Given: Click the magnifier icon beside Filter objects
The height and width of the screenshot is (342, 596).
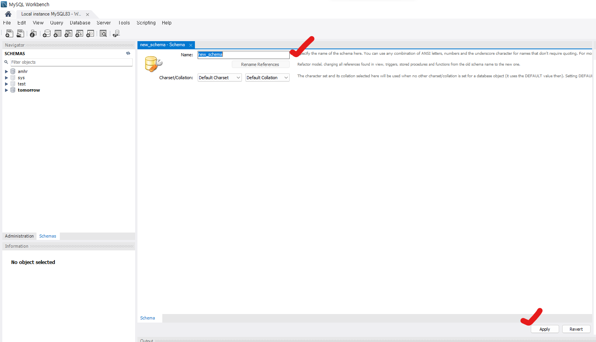Looking at the screenshot, I should point(6,62).
